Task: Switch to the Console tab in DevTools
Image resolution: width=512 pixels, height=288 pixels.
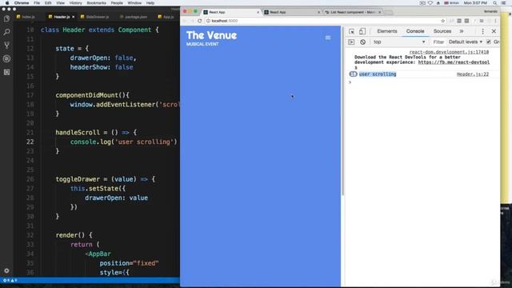Action: click(415, 31)
